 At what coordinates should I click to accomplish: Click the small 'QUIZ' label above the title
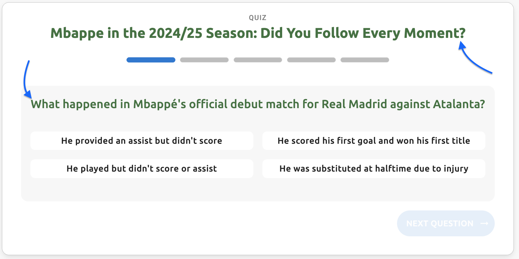(258, 18)
